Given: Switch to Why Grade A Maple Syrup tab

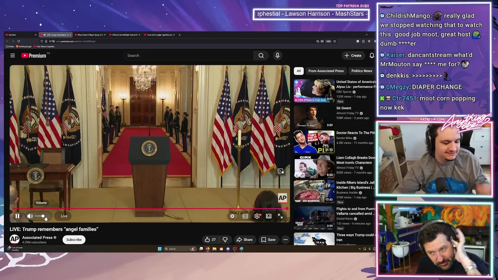Looking at the screenshot, I should (x=90, y=35).
